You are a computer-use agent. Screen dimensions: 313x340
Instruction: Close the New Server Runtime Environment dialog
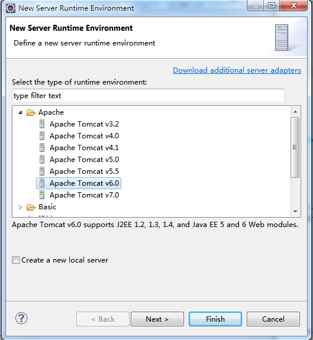(x=293, y=5)
